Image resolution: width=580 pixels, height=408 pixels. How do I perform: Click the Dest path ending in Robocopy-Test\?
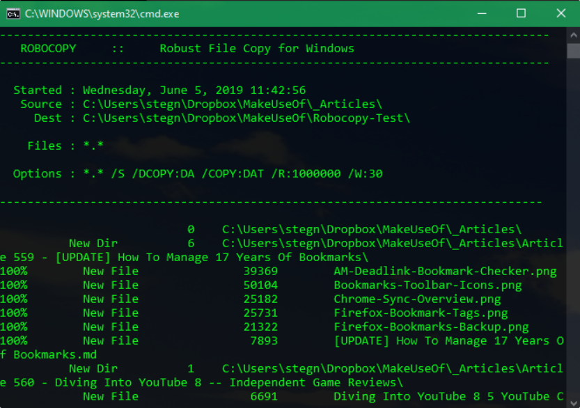(x=246, y=118)
